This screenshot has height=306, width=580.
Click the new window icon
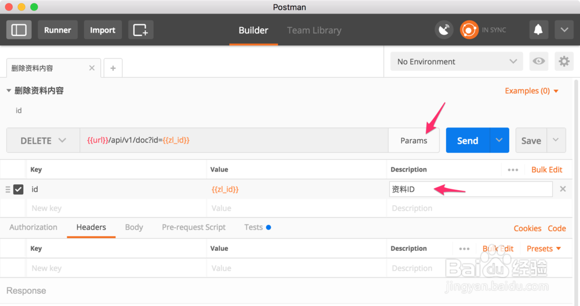[x=140, y=30]
